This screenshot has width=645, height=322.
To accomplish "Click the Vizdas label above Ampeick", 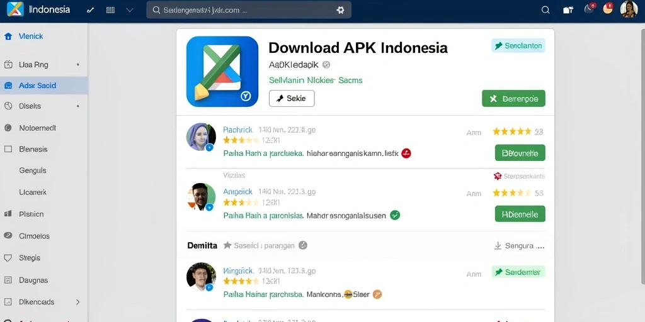I will tap(234, 175).
